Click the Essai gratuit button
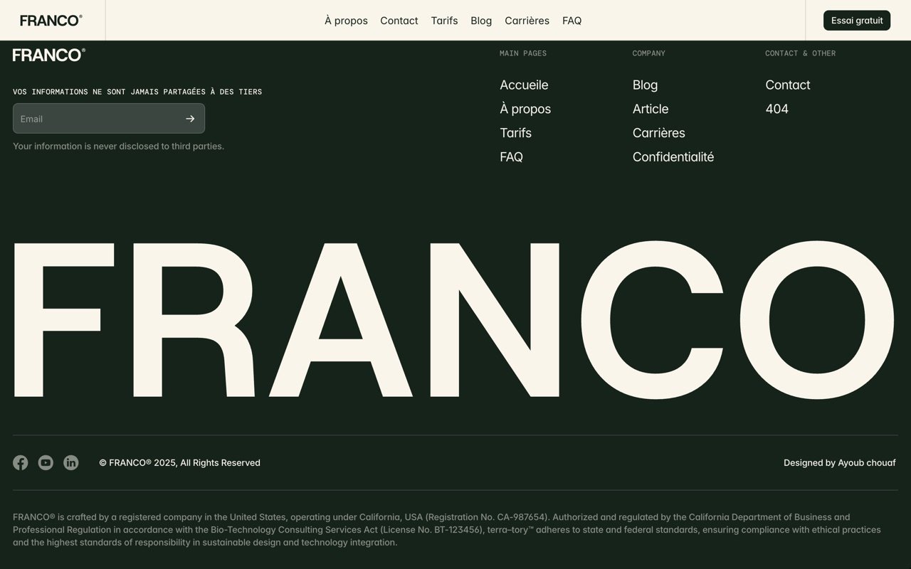Screen dimensions: 911x569 tap(857, 21)
